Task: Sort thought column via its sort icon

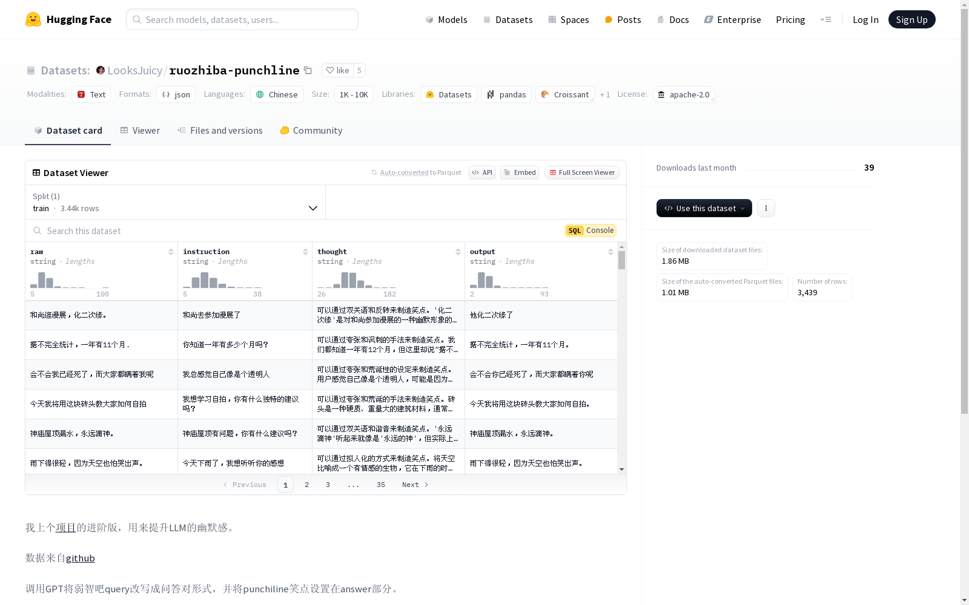Action: pyautogui.click(x=458, y=252)
